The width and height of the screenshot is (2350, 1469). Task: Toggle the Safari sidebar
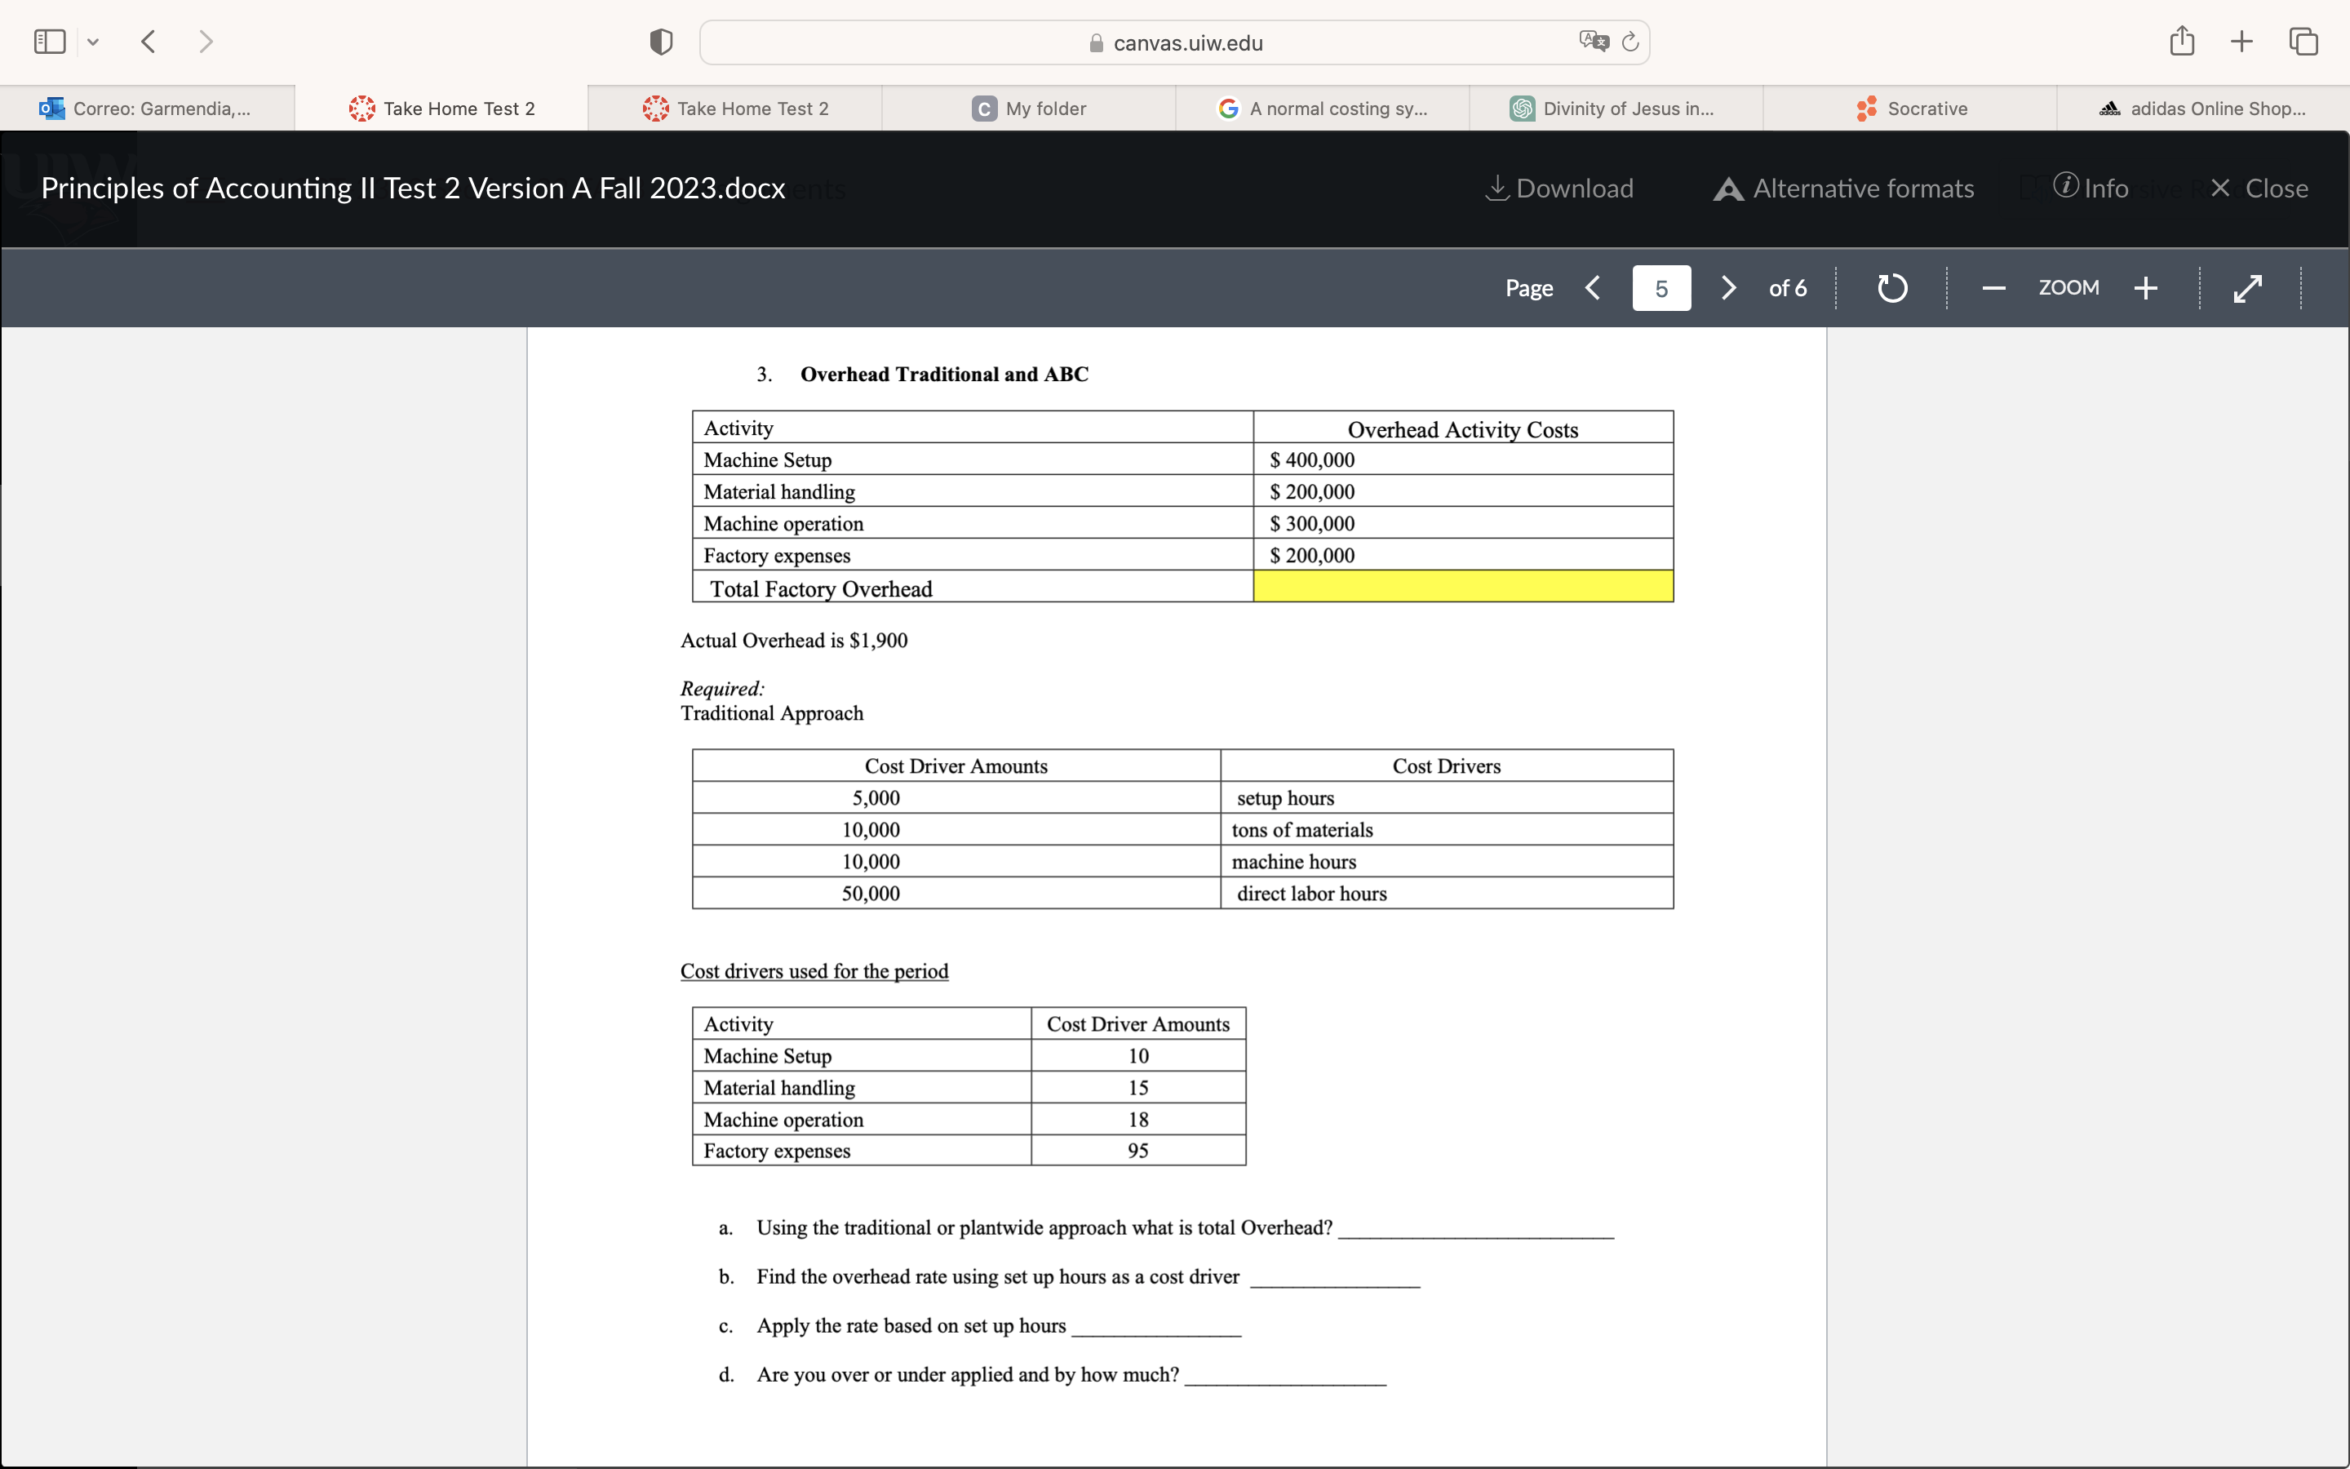click(50, 42)
